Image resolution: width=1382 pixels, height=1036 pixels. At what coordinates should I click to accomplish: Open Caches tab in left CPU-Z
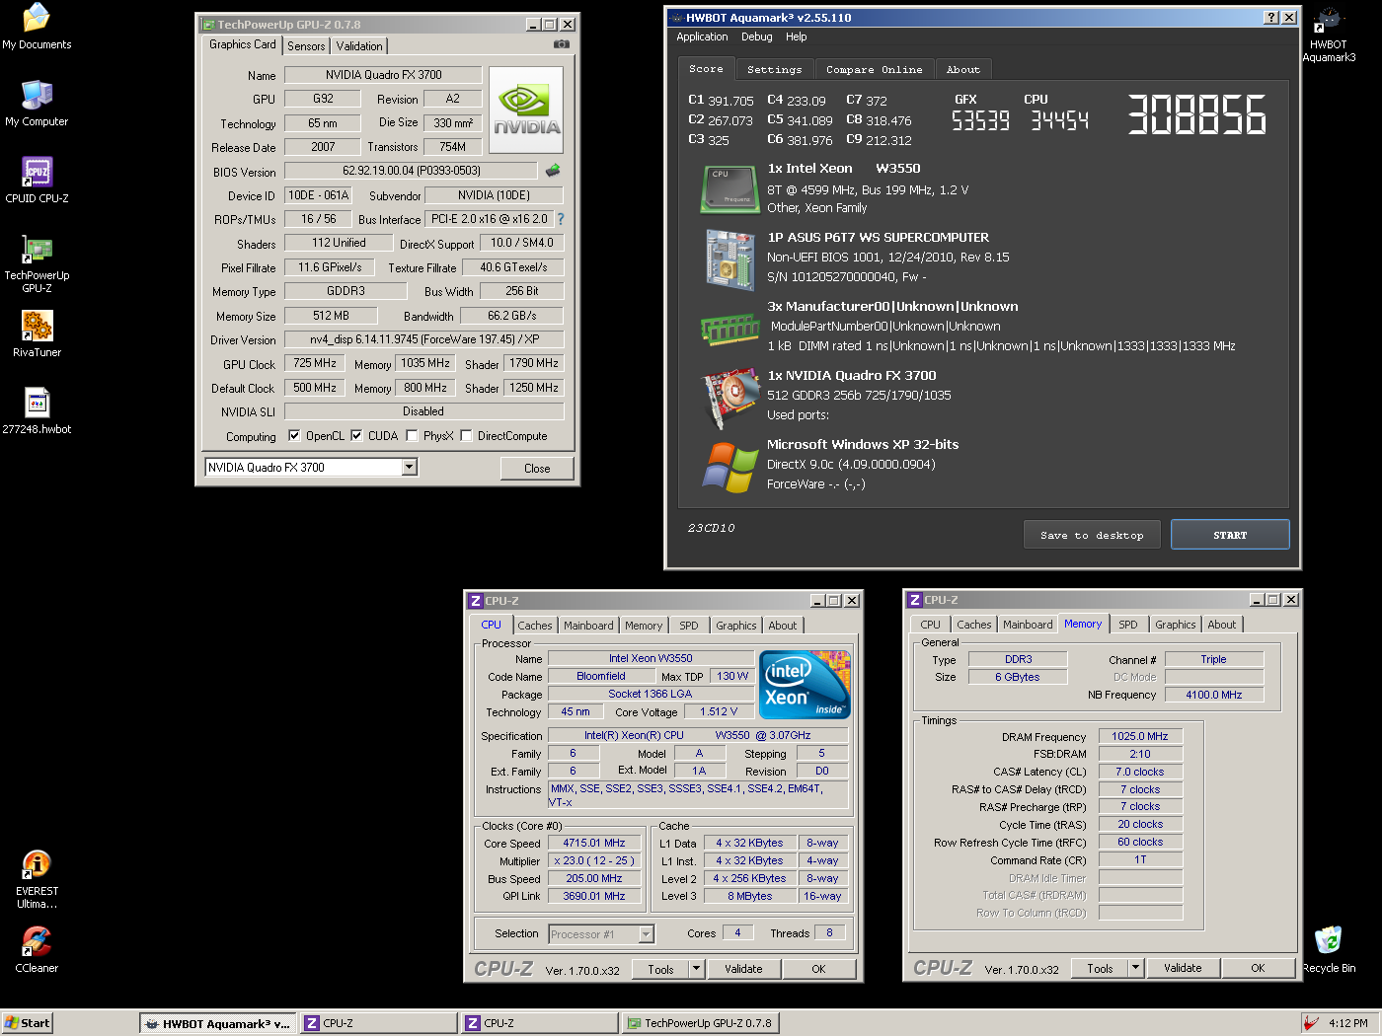(x=535, y=626)
